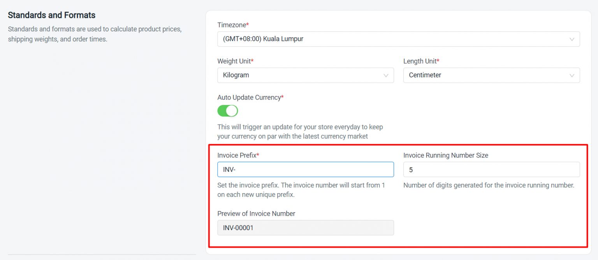The width and height of the screenshot is (598, 260).
Task: Click the Standards and Formats heading
Action: pyautogui.click(x=51, y=15)
